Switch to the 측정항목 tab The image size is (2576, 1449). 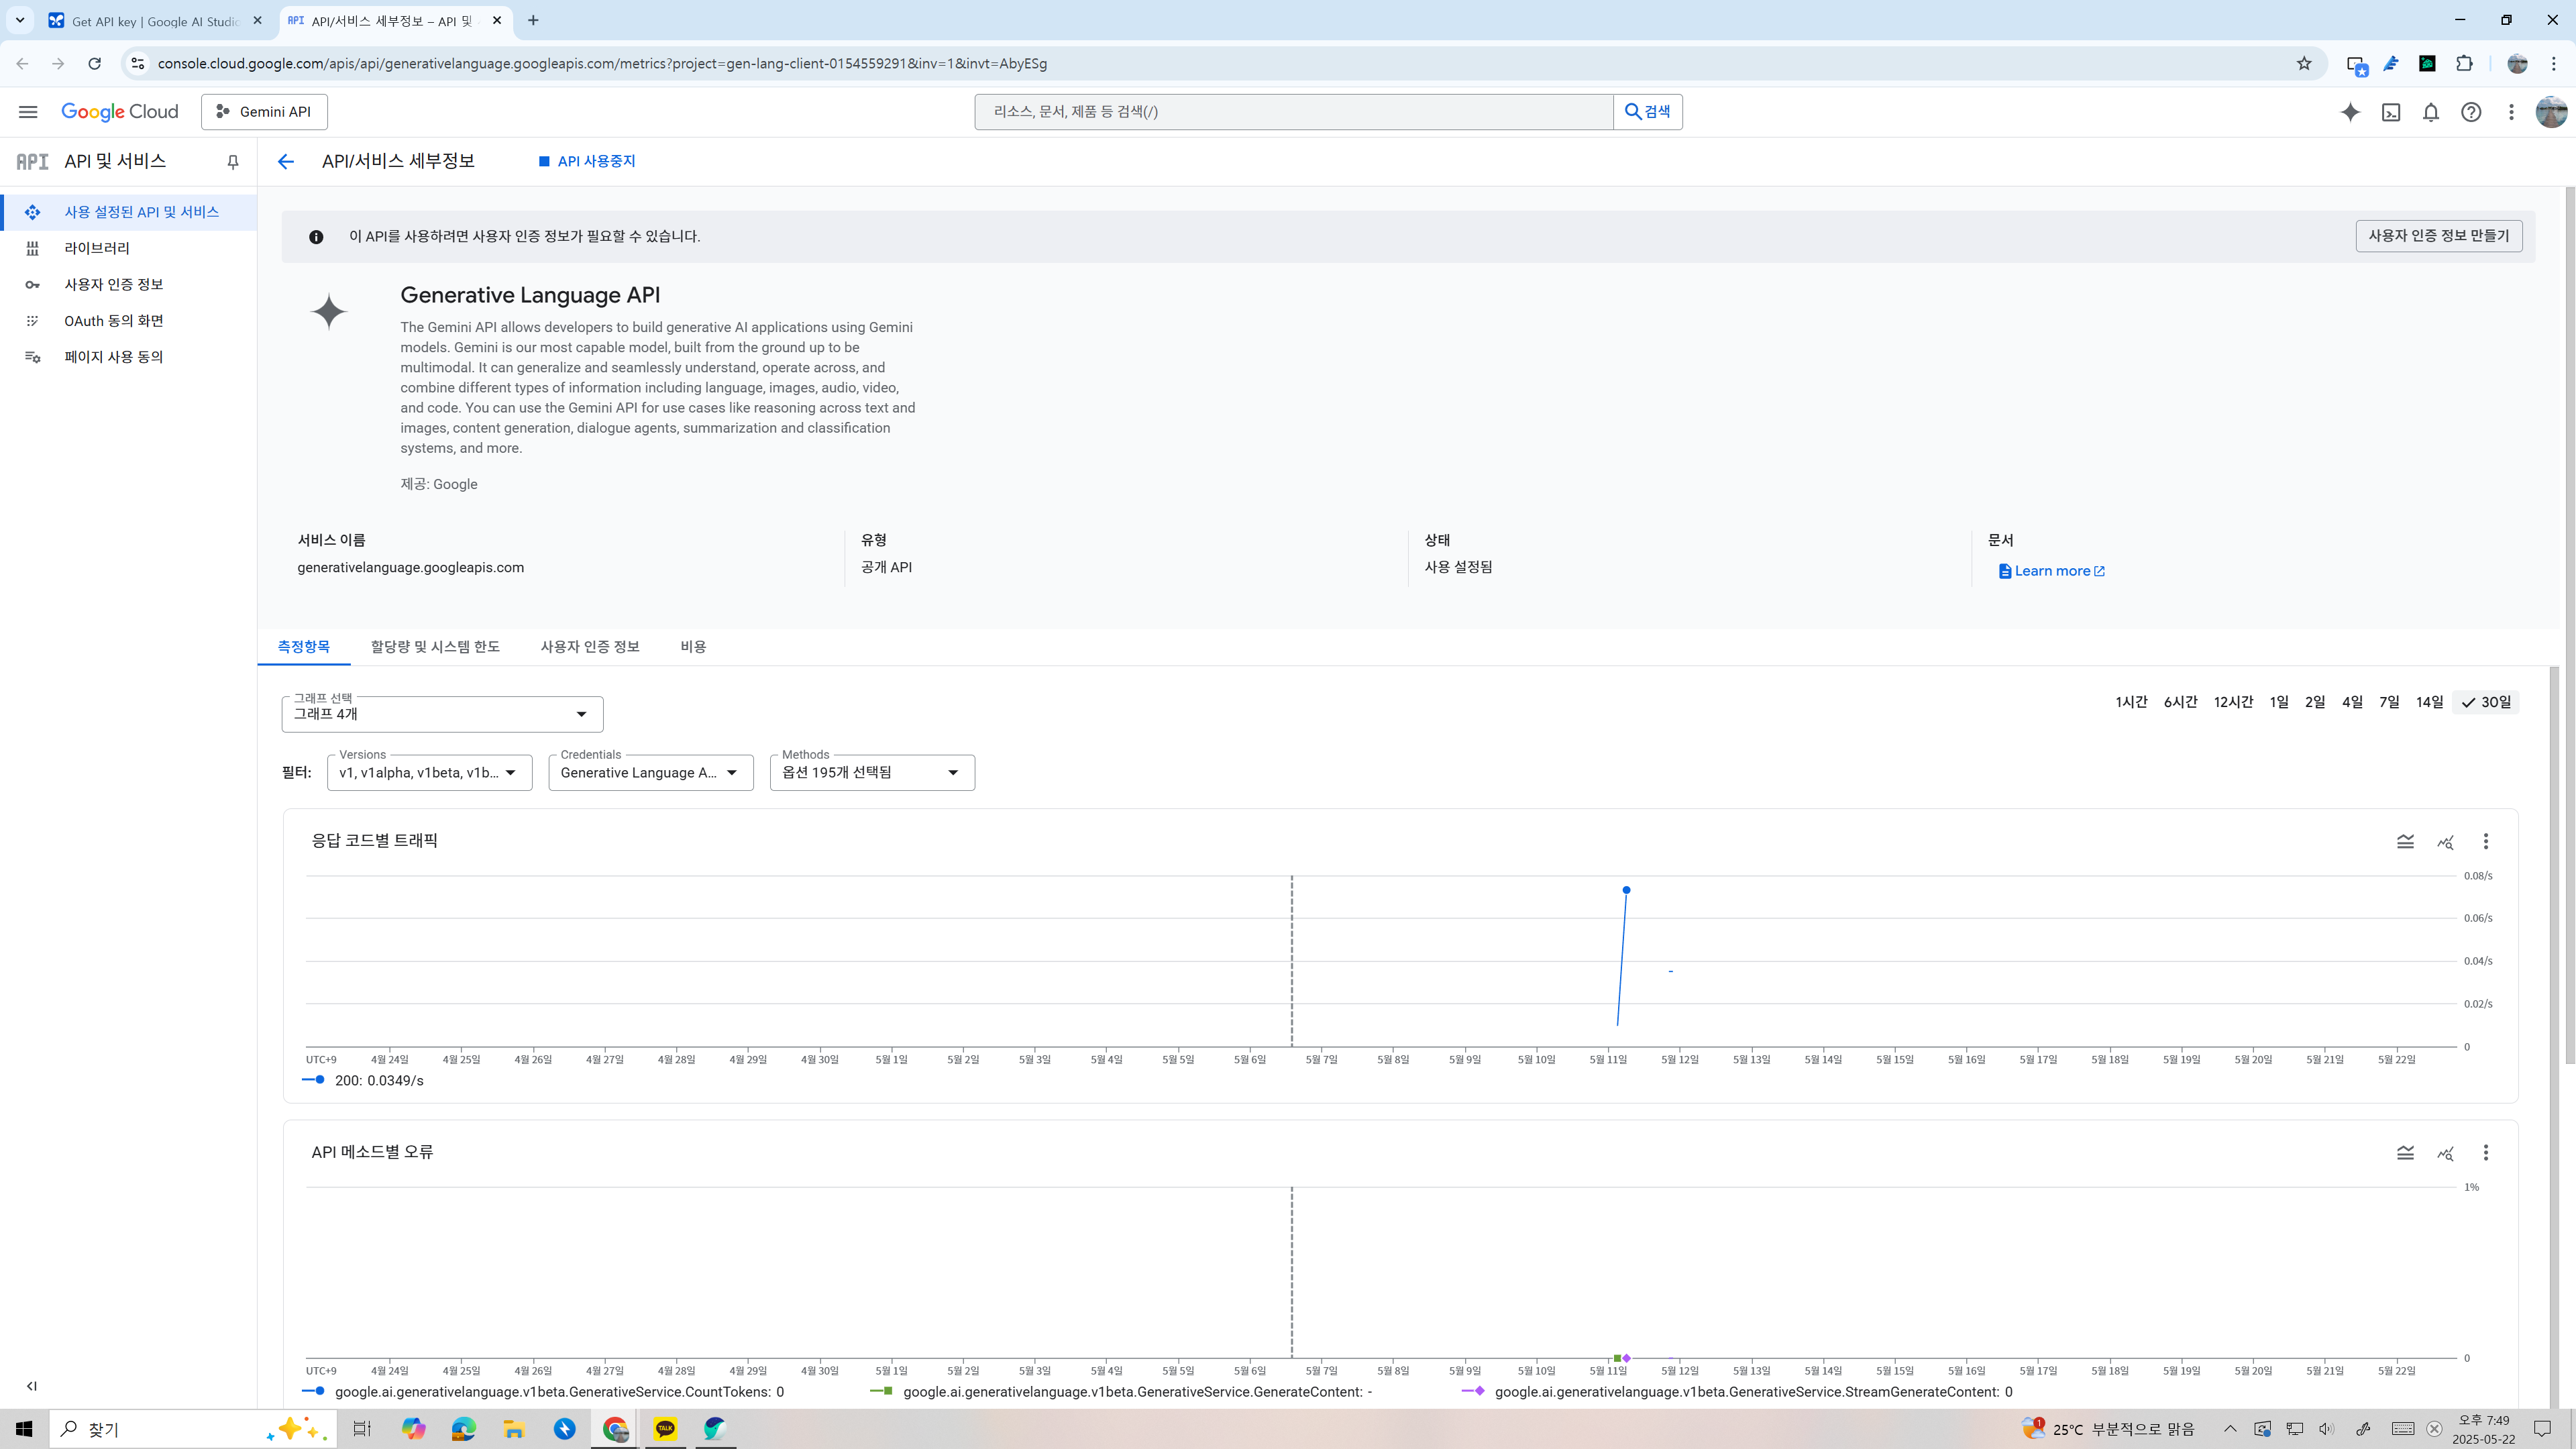pyautogui.click(x=304, y=647)
